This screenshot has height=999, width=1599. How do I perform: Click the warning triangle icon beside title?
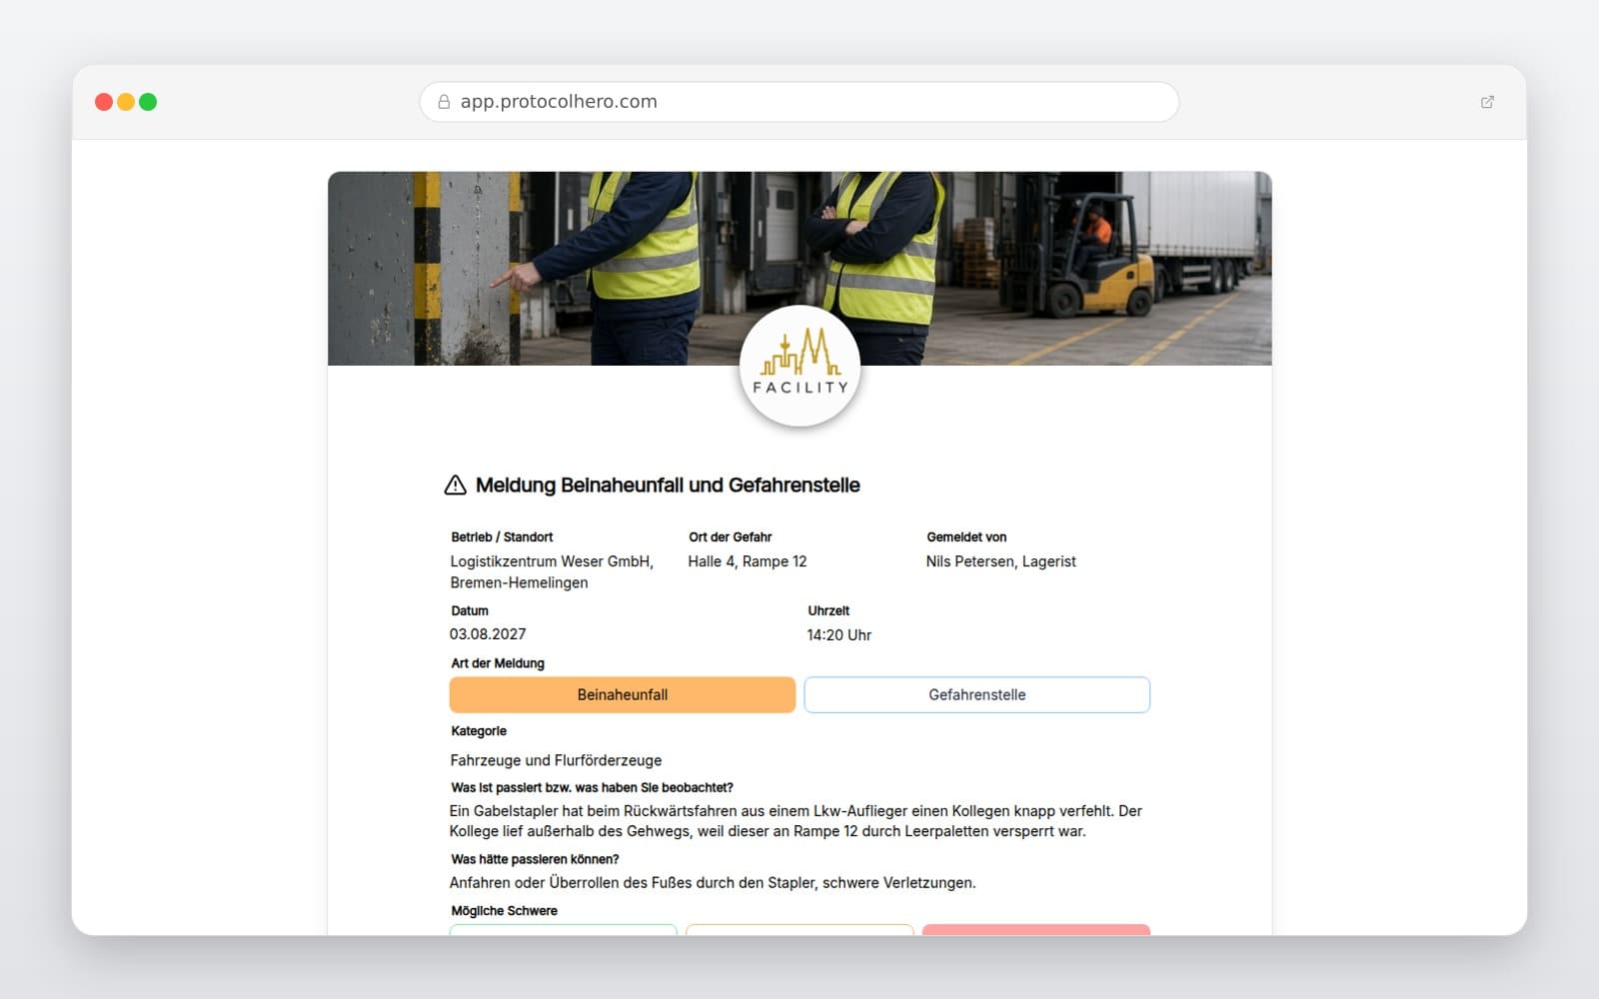(455, 486)
